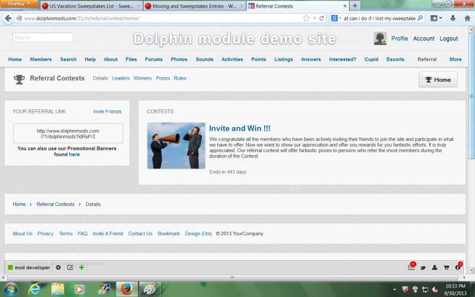Open the Firefox application menu button
The width and height of the screenshot is (475, 297).
pos(19,4)
